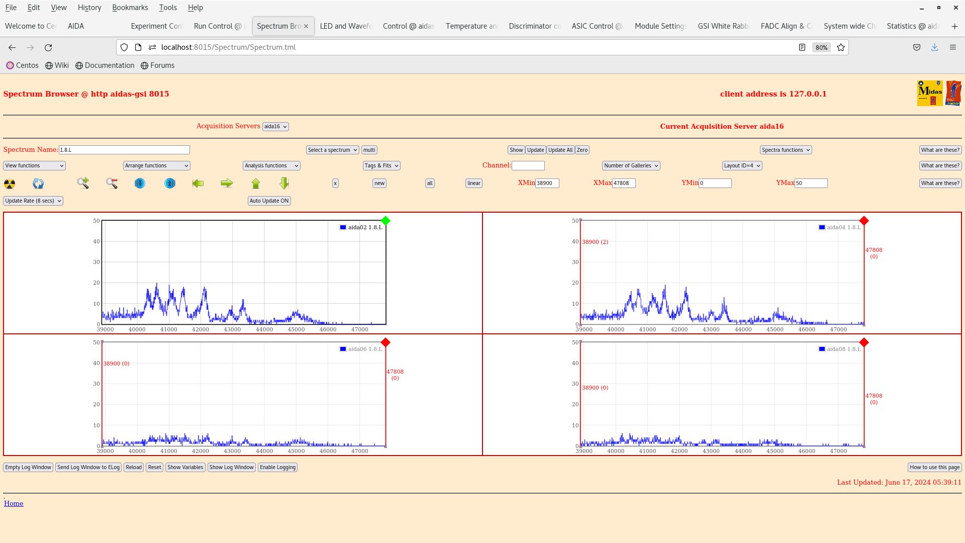
Task: Click the red diamond on aida04 plot
Action: pyautogui.click(x=864, y=221)
